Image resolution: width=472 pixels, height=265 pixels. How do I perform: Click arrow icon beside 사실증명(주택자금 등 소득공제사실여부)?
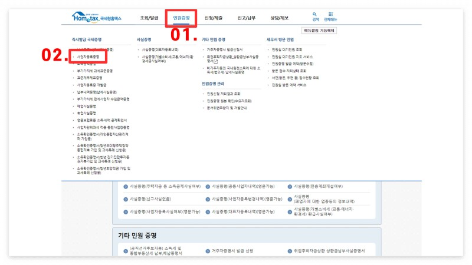tap(126, 187)
